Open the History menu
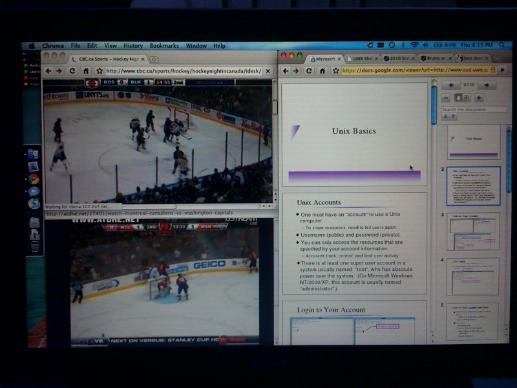Screen dimensions: 517x388 [133, 46]
